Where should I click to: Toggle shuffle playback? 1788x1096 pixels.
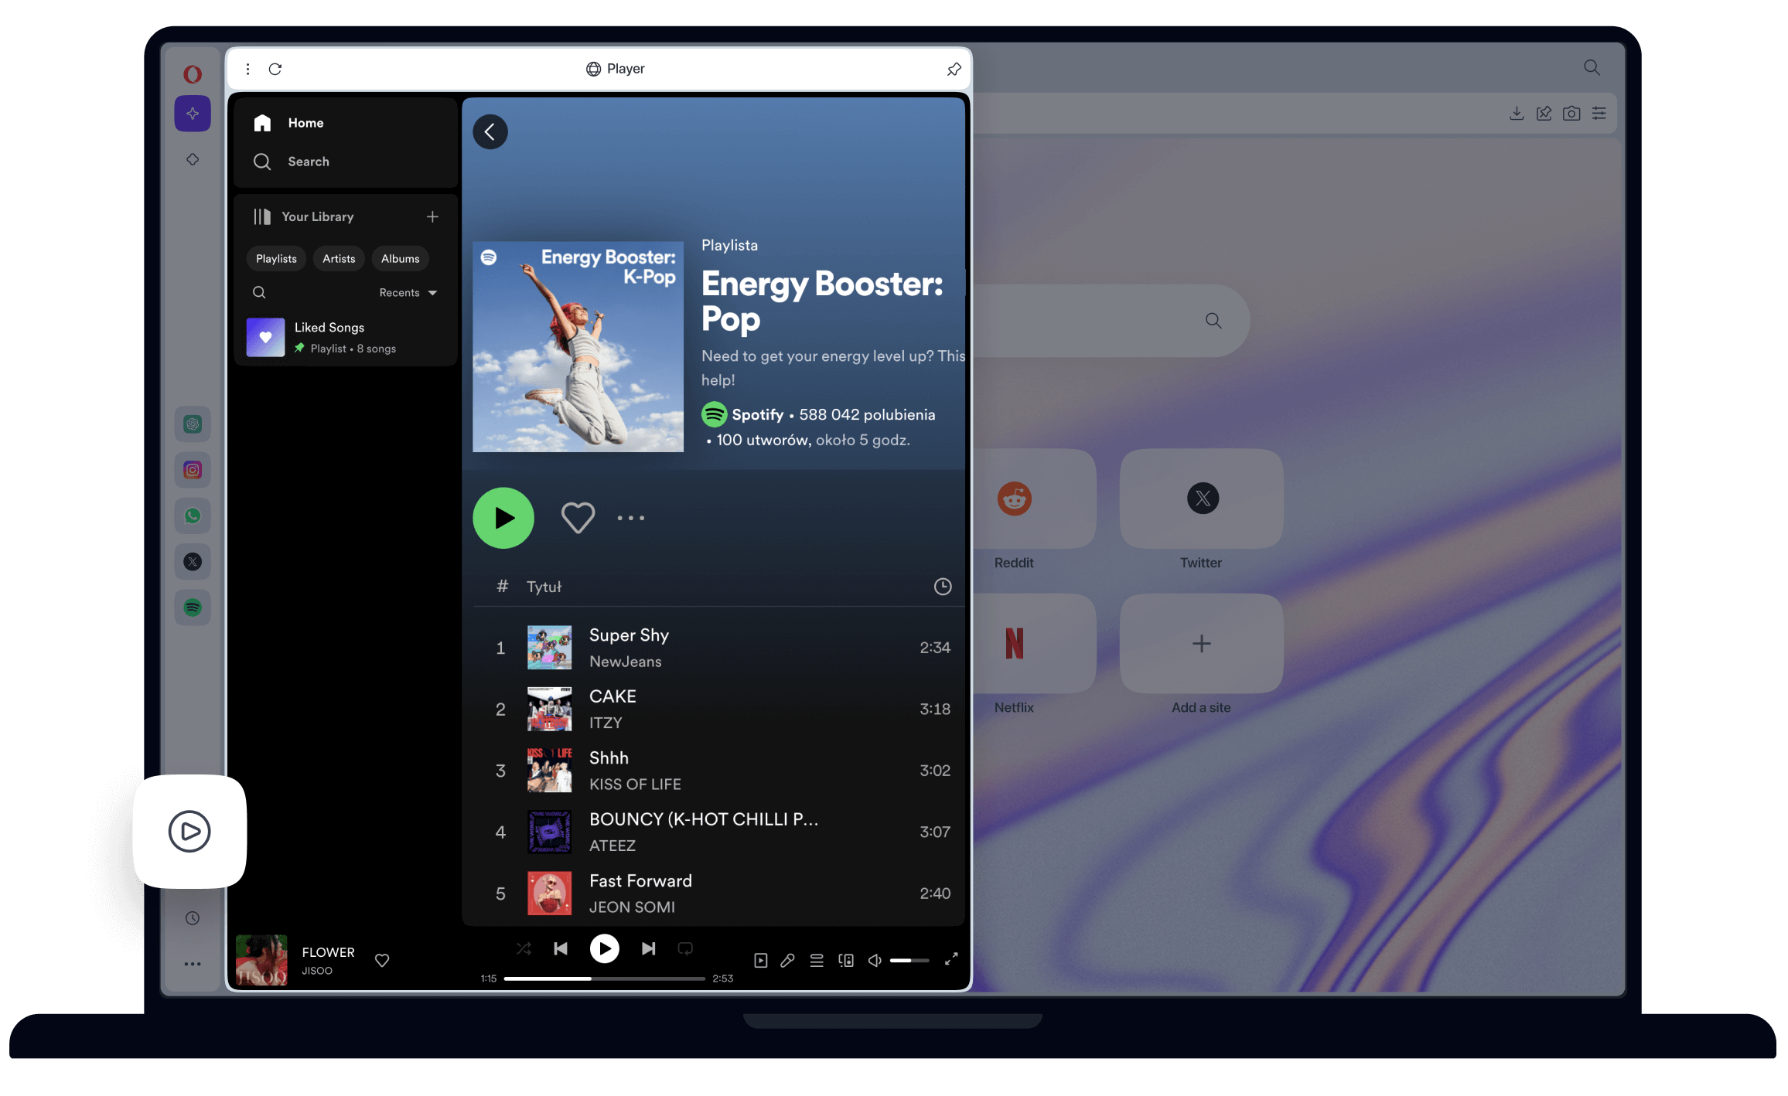coord(524,948)
